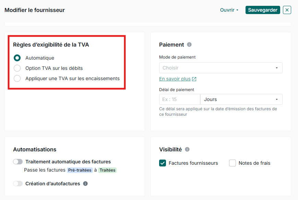Select Appliquer une TVA sur les encaissements
Screen dimensions: 298x200
(17, 78)
